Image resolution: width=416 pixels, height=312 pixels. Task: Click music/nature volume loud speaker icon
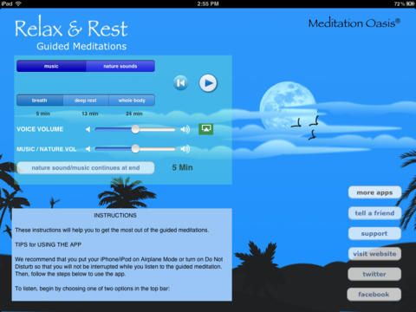pos(185,149)
